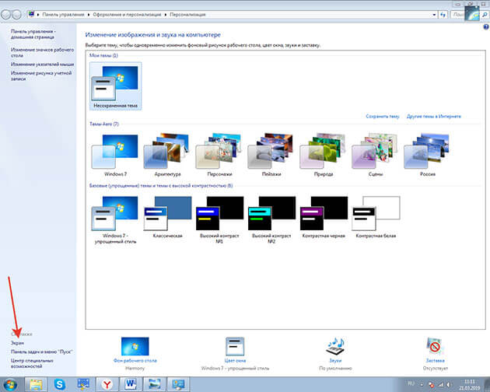Image resolution: width=490 pixels, height=392 pixels.
Task: Expand arrow after Оформление и персонализация breadcrumb
Action: (166, 15)
